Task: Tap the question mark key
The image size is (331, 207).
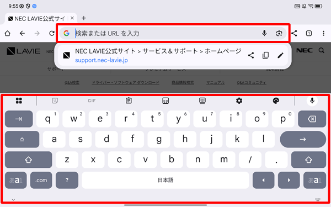Action: tap(67, 180)
